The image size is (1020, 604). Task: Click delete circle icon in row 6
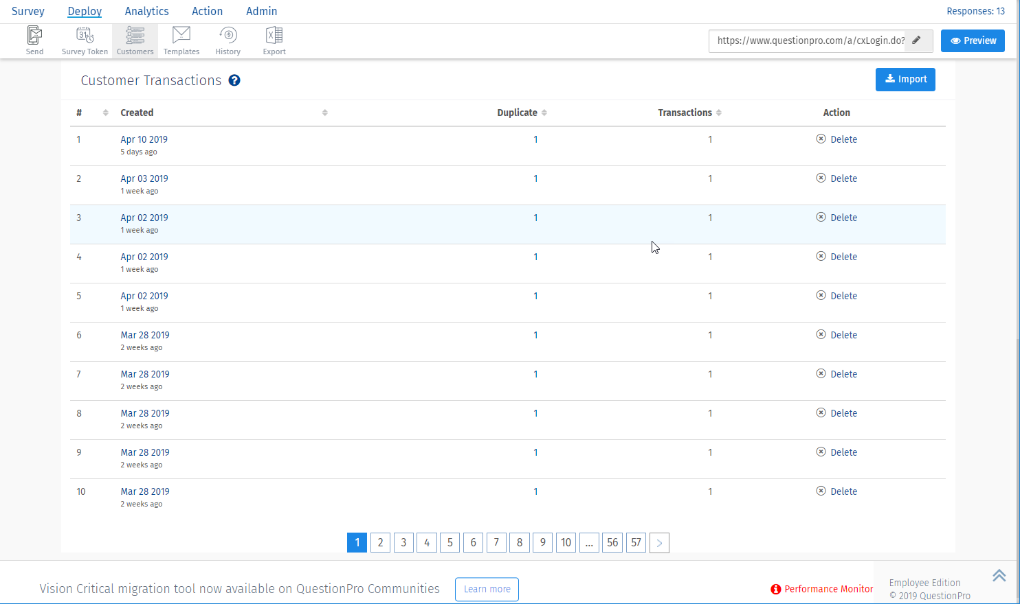821,334
